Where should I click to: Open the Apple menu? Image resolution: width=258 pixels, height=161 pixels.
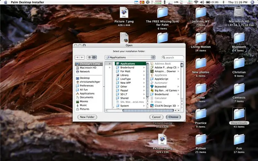click(5, 2)
